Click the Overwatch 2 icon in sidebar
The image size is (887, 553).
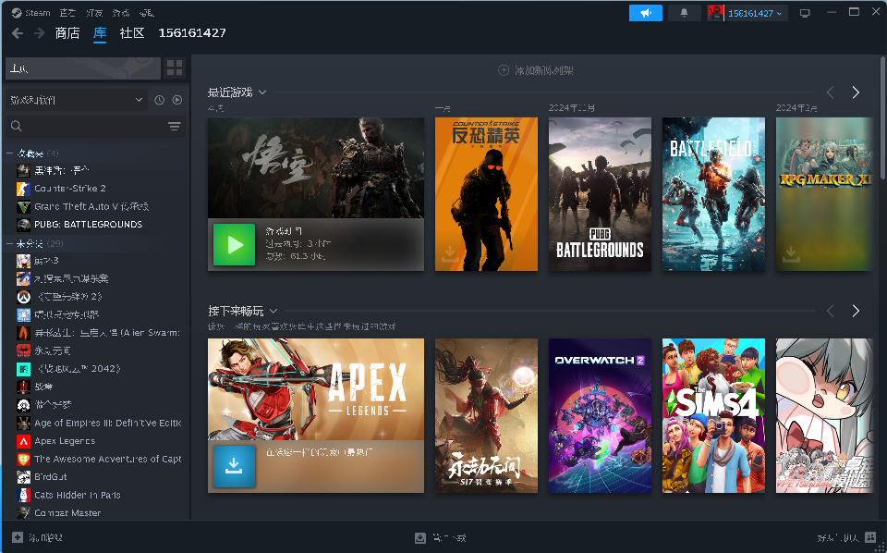click(x=23, y=297)
